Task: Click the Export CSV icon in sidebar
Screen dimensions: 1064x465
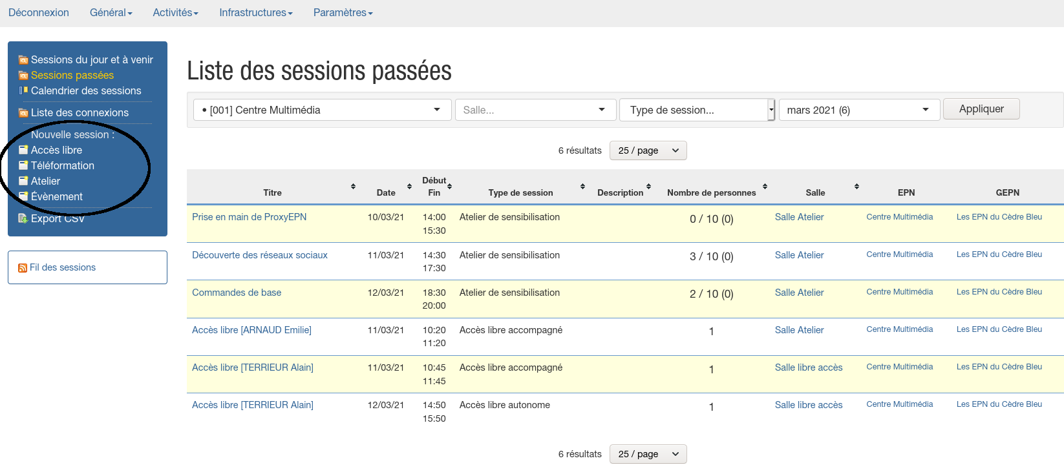Action: tap(23, 218)
